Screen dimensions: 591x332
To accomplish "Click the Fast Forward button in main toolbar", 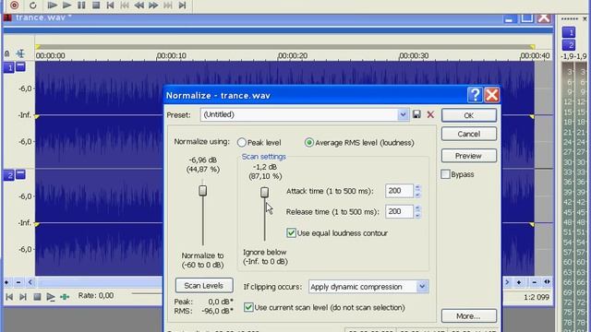I will pyautogui.click(x=153, y=6).
